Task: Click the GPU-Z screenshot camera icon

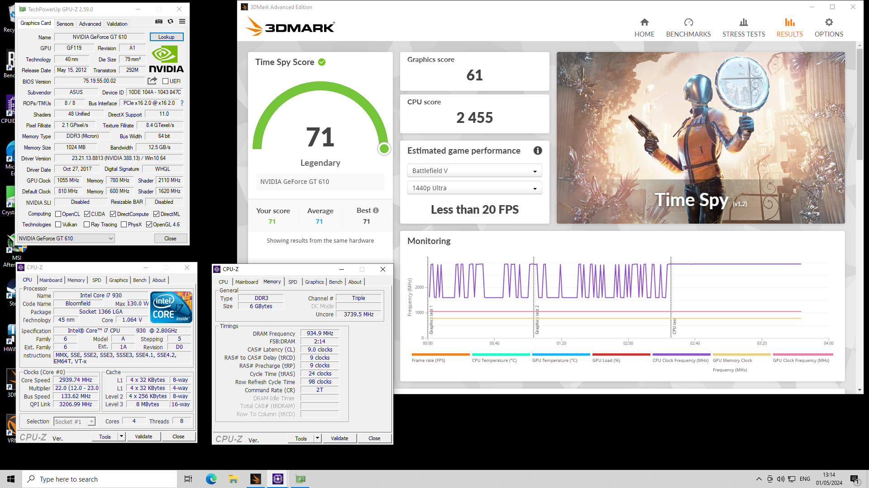Action: click(159, 21)
